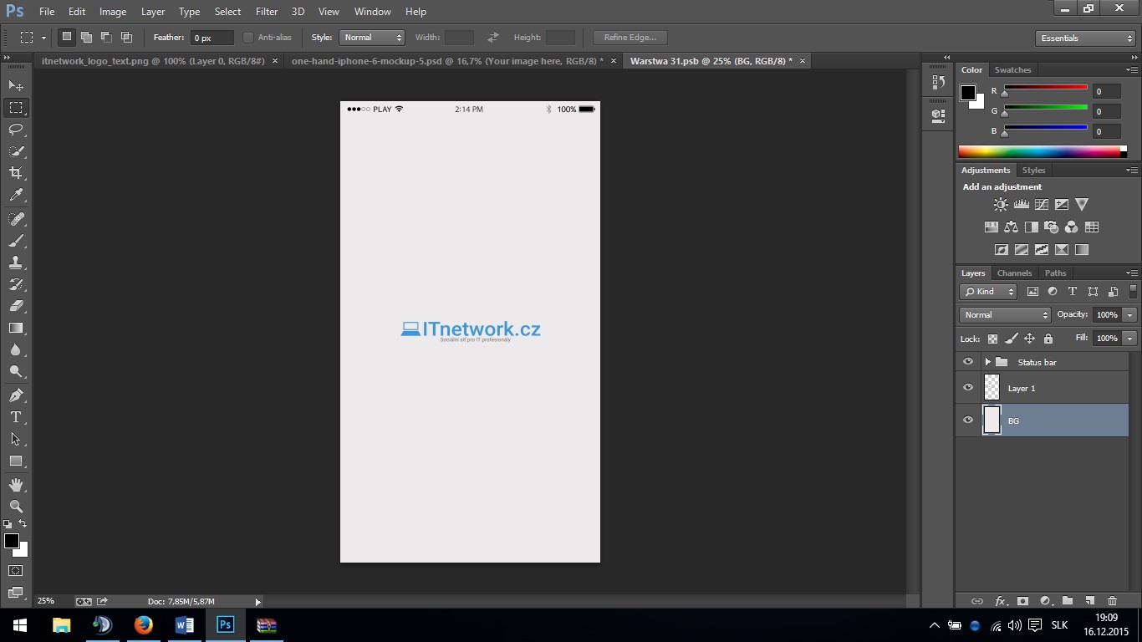Hide the BG layer visibility

[x=968, y=420]
